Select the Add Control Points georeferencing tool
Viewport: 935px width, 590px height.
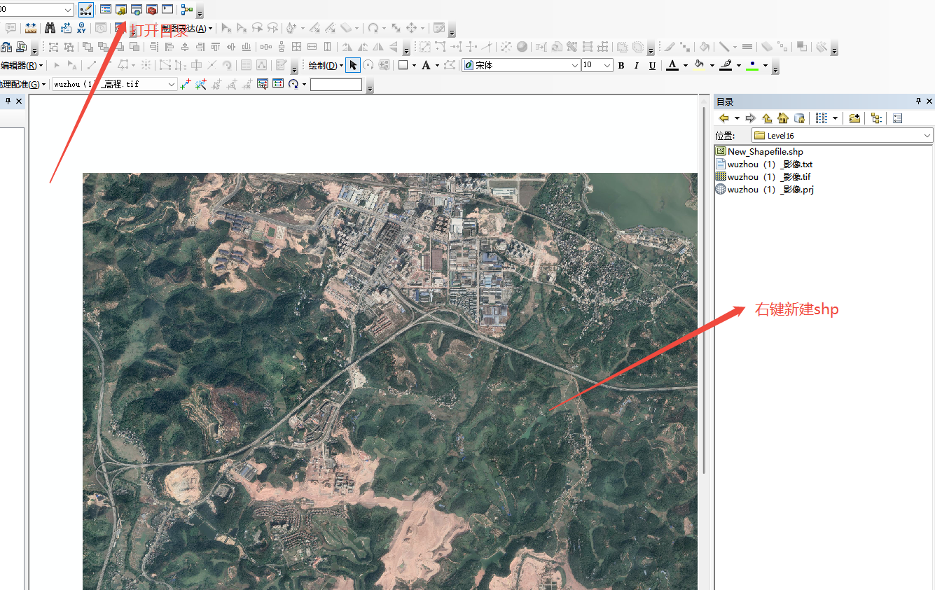[x=185, y=84]
